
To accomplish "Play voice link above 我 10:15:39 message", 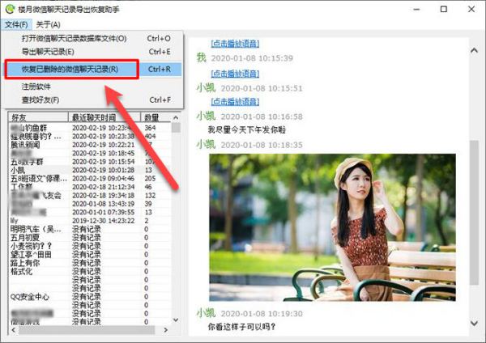I will pos(237,42).
